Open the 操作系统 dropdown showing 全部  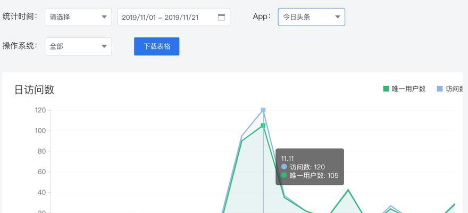(x=78, y=46)
